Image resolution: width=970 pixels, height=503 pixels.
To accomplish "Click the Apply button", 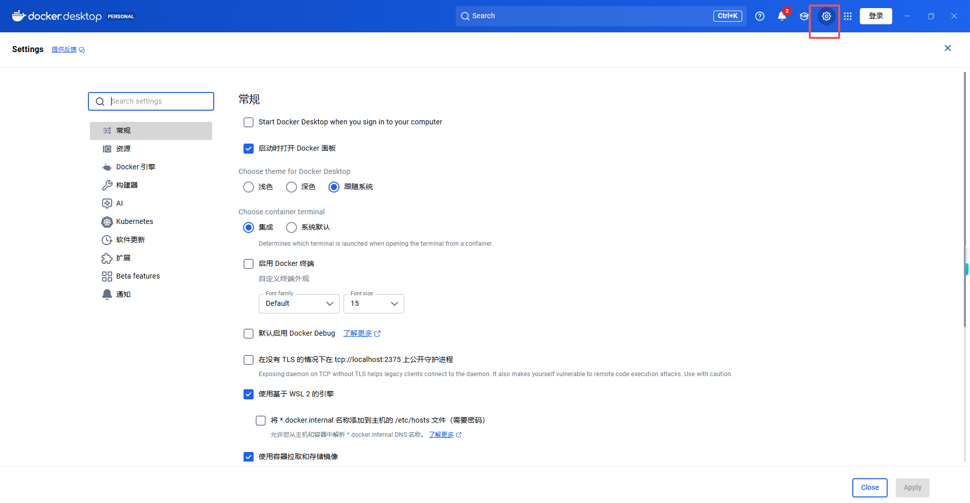I will [912, 488].
